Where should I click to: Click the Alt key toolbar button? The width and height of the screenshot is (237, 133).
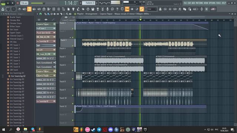170,9
